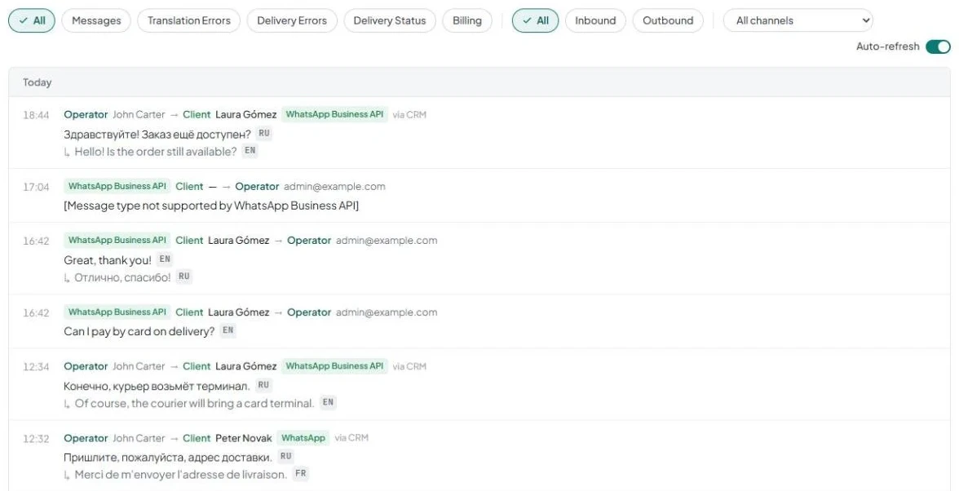Filter log by Messages
Image resolution: width=959 pixels, height=491 pixels.
click(96, 20)
